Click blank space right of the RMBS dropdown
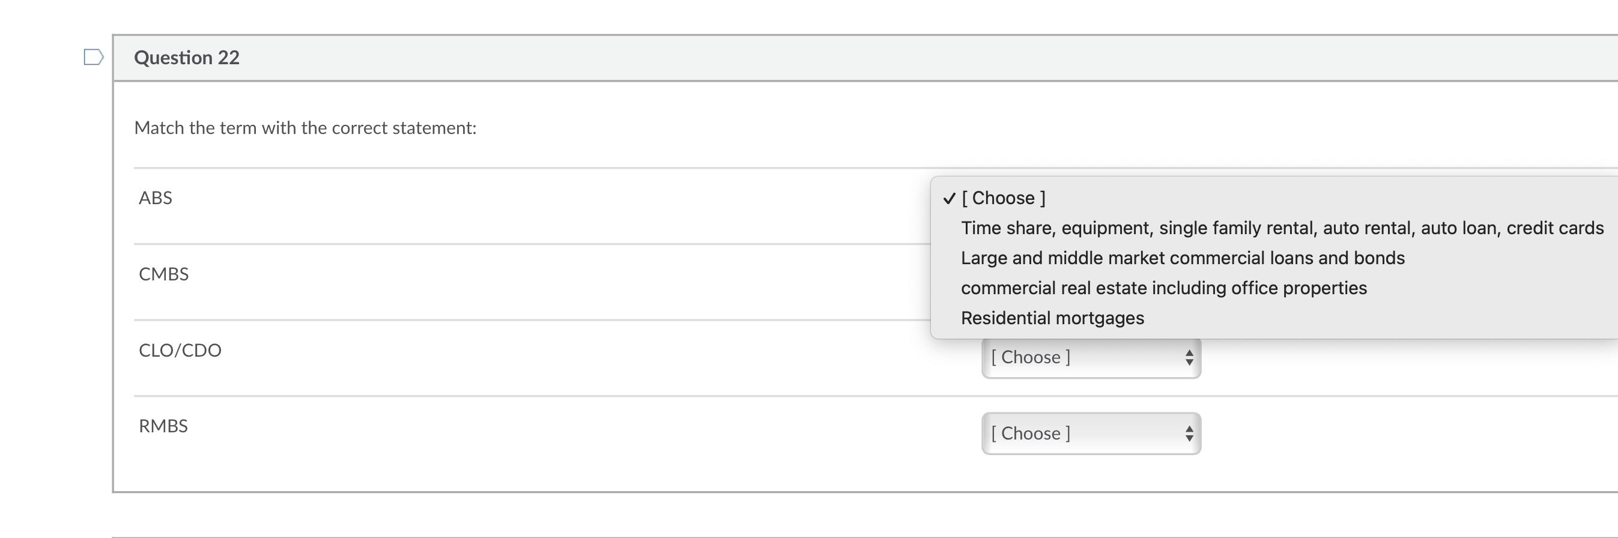 1382,433
